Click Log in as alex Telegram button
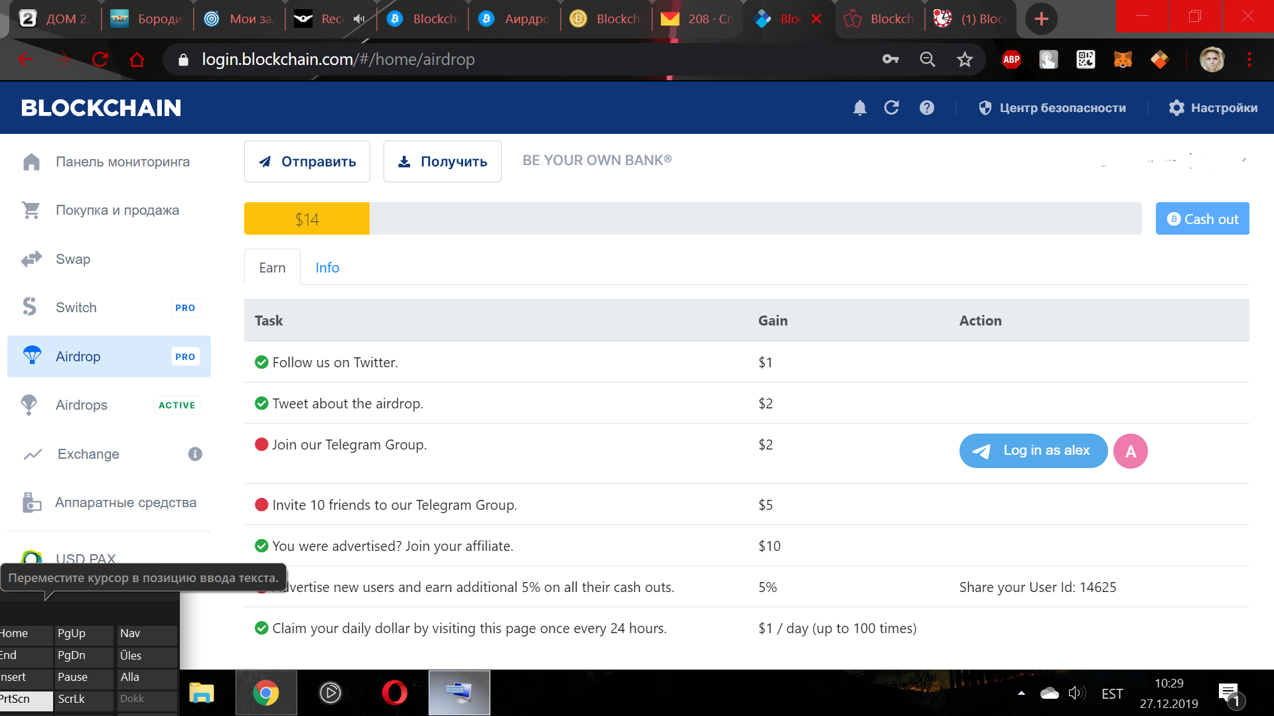This screenshot has height=716, width=1274. [x=1033, y=451]
